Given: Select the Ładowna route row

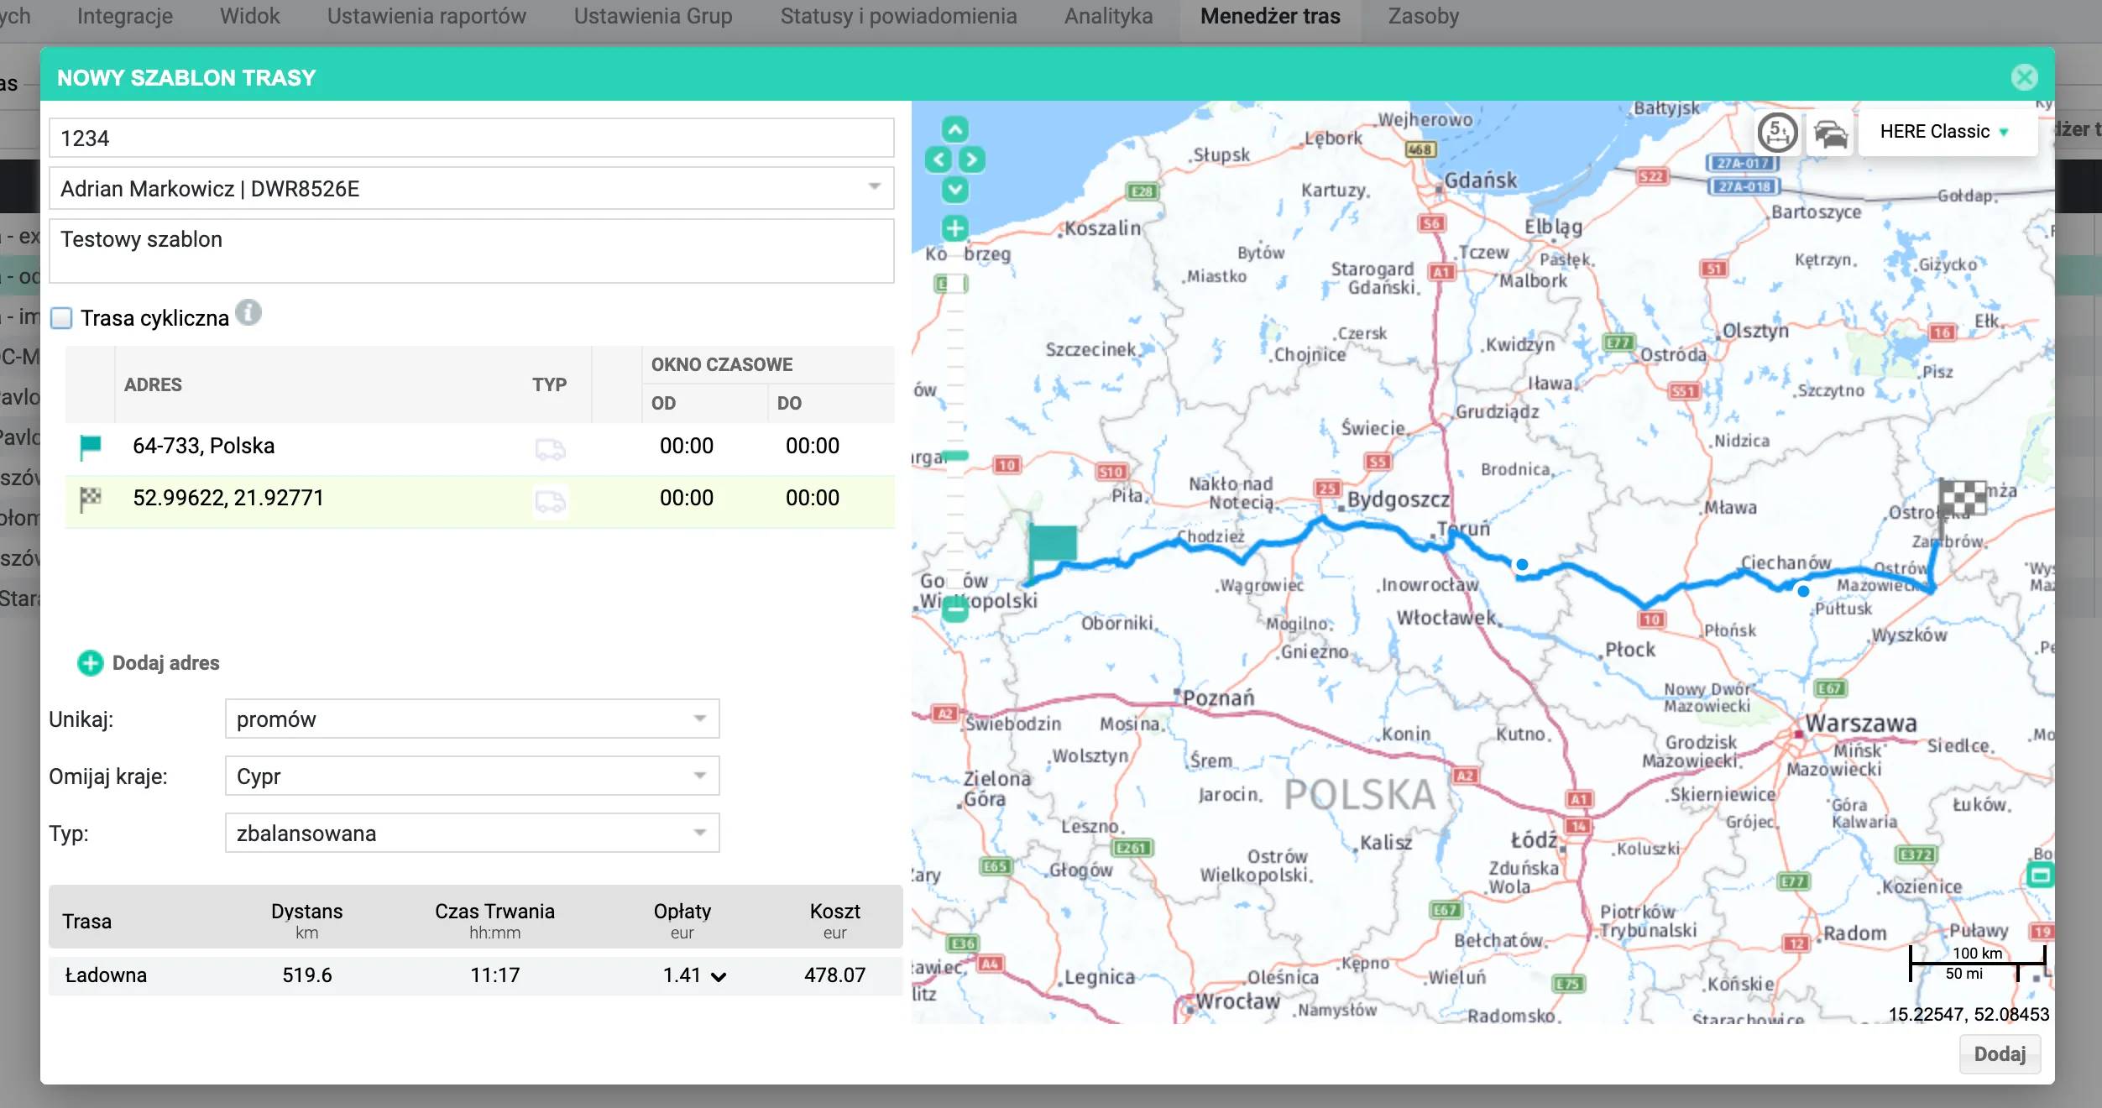Looking at the screenshot, I should [475, 975].
